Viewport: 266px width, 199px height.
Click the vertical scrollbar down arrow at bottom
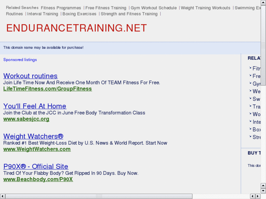263,191
